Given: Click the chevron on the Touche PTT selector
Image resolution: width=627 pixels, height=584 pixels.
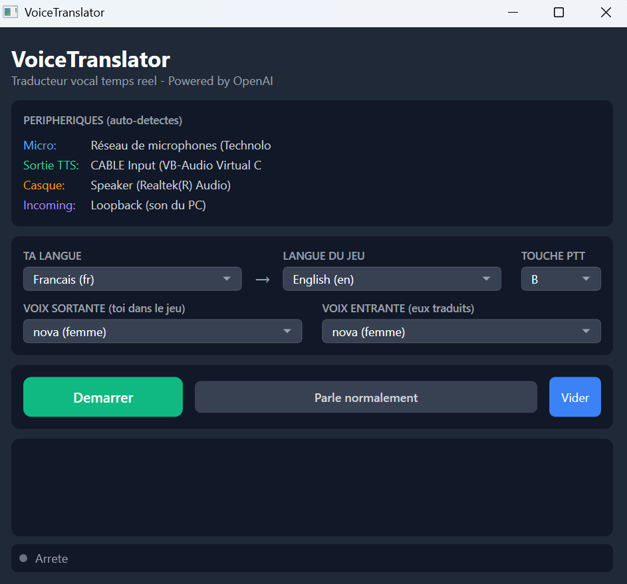Looking at the screenshot, I should 586,279.
